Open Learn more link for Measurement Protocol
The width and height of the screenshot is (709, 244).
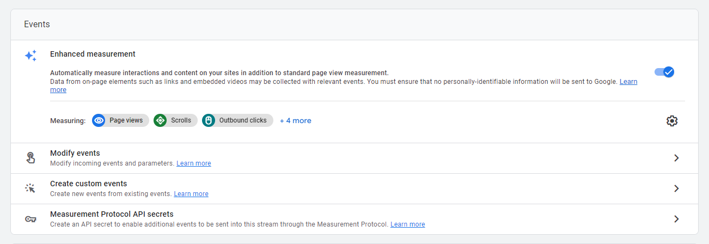point(407,224)
